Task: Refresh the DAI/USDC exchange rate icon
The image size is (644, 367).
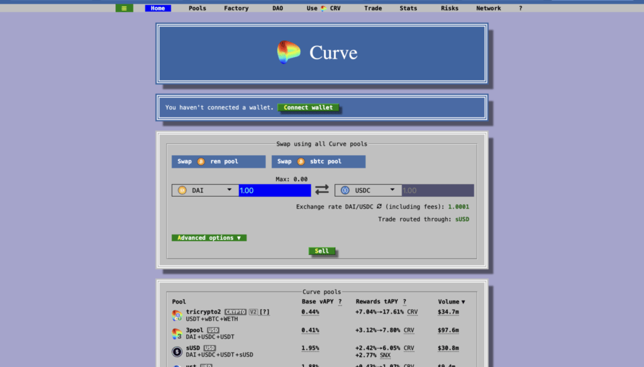Action: (379, 207)
